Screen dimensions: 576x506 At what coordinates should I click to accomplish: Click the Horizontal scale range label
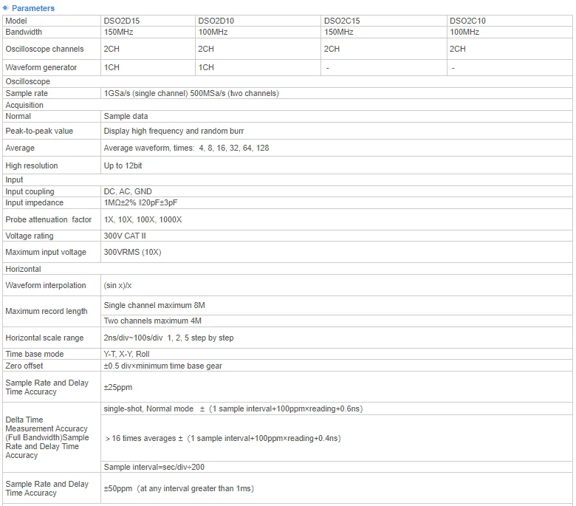tap(44, 338)
